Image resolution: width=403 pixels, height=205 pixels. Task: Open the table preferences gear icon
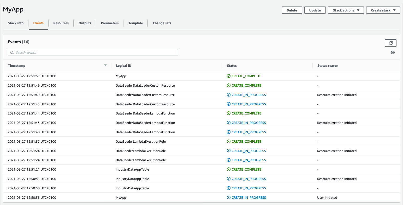[393, 52]
